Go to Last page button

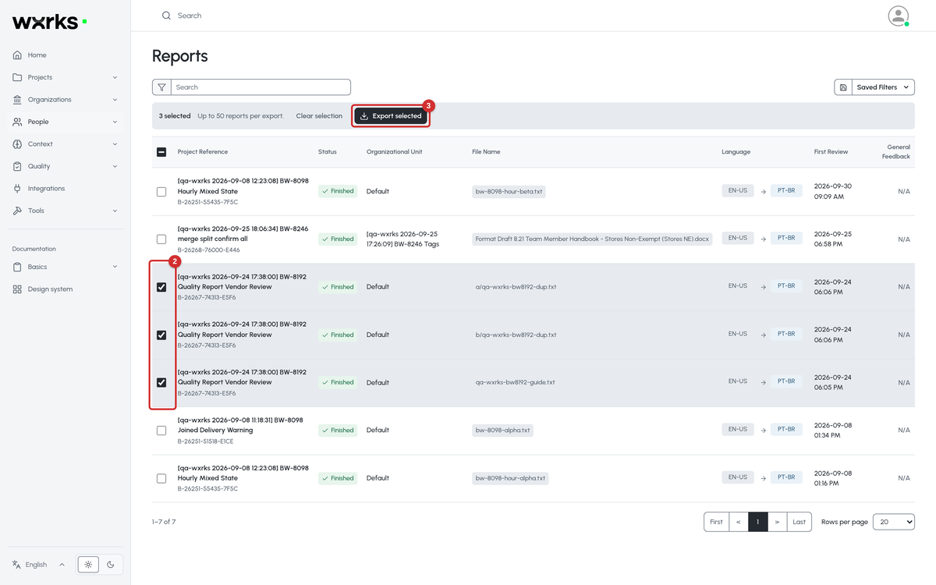tap(799, 522)
